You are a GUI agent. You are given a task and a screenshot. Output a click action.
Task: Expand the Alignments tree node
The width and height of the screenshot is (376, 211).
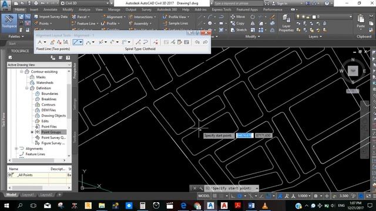[x=16, y=148]
